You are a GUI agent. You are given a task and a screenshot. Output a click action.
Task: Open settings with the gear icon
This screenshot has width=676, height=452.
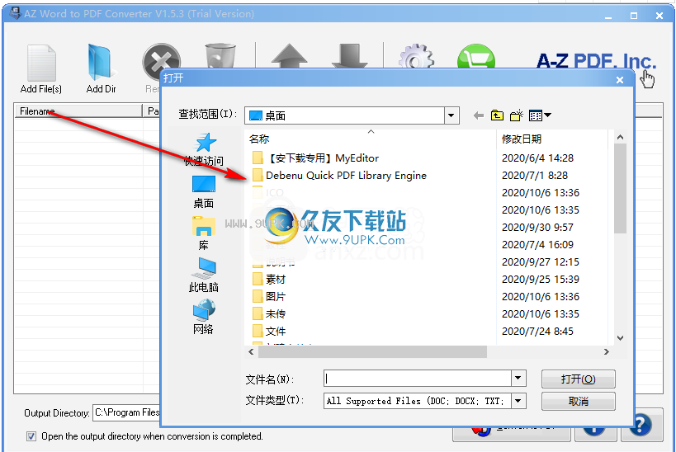tap(416, 56)
